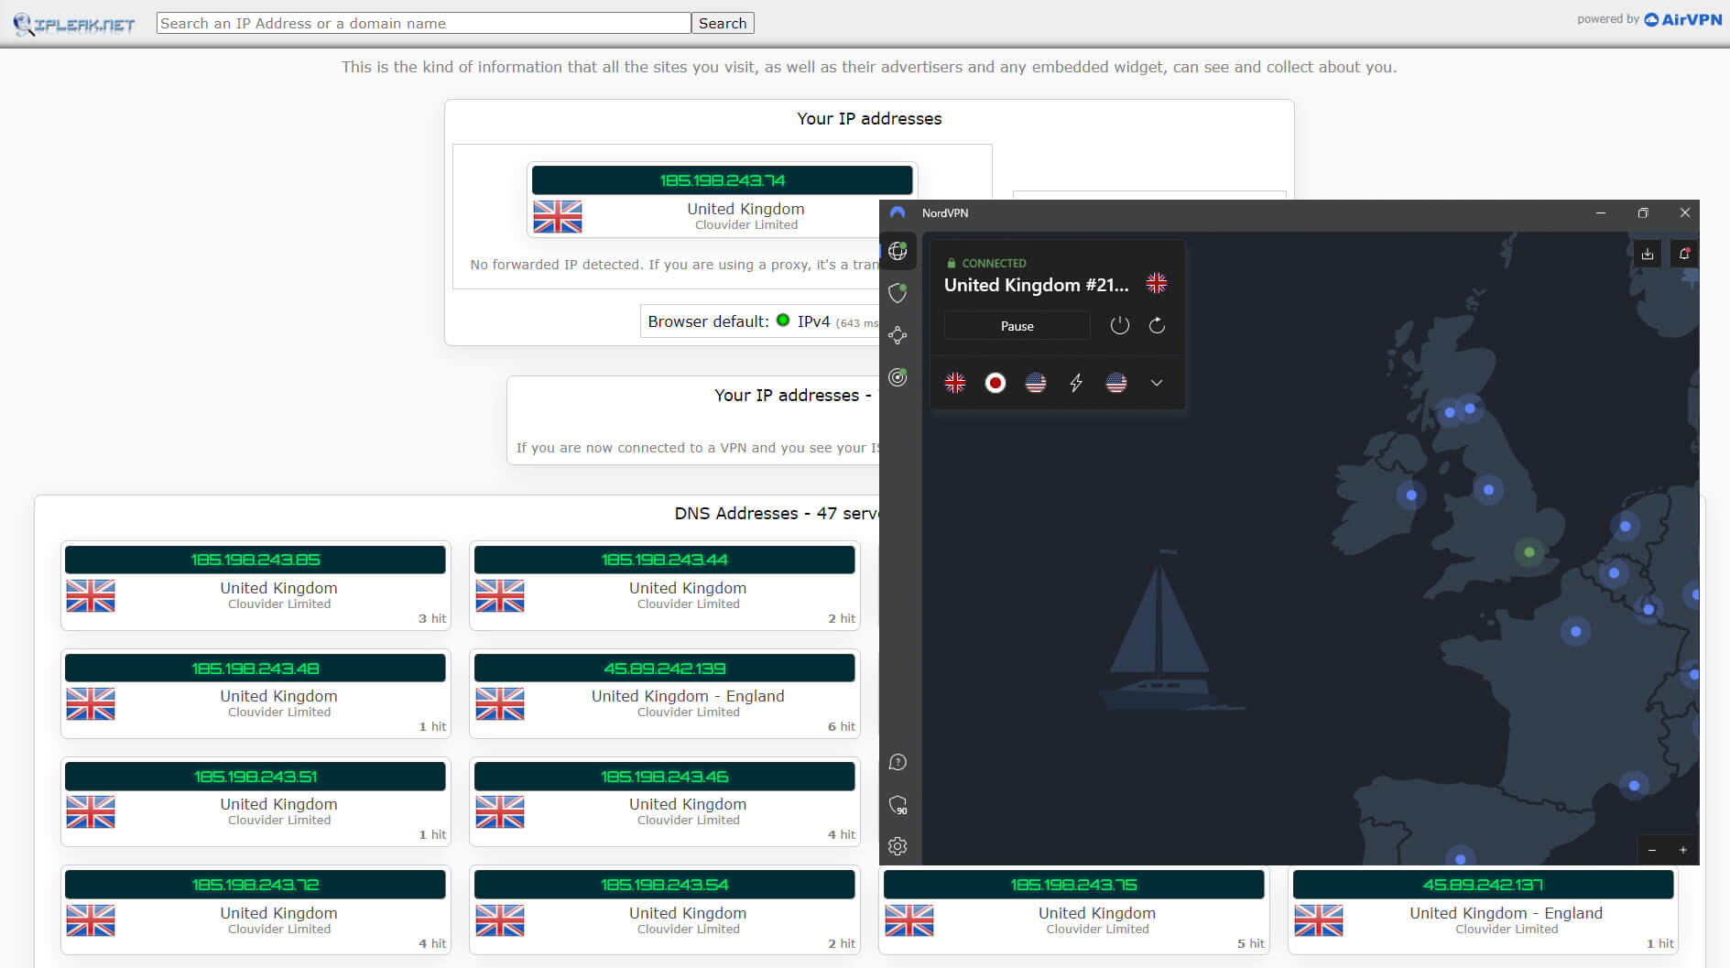
Task: Focus the IP address search field
Action: tap(424, 23)
